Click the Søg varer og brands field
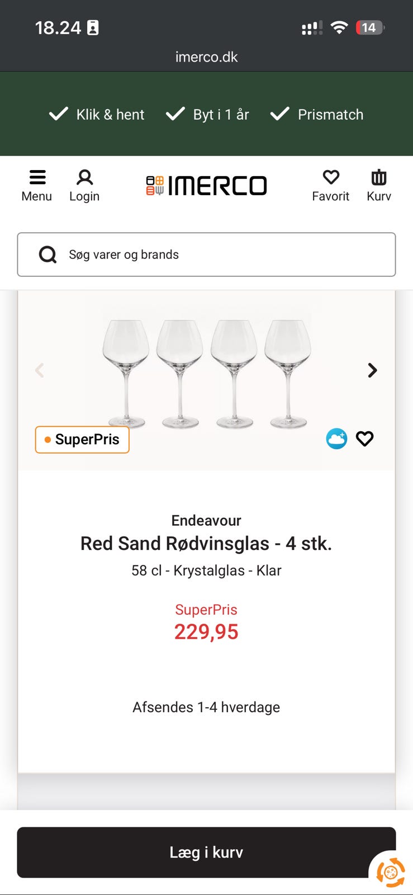Viewport: 413px width, 895px height. click(x=224, y=255)
